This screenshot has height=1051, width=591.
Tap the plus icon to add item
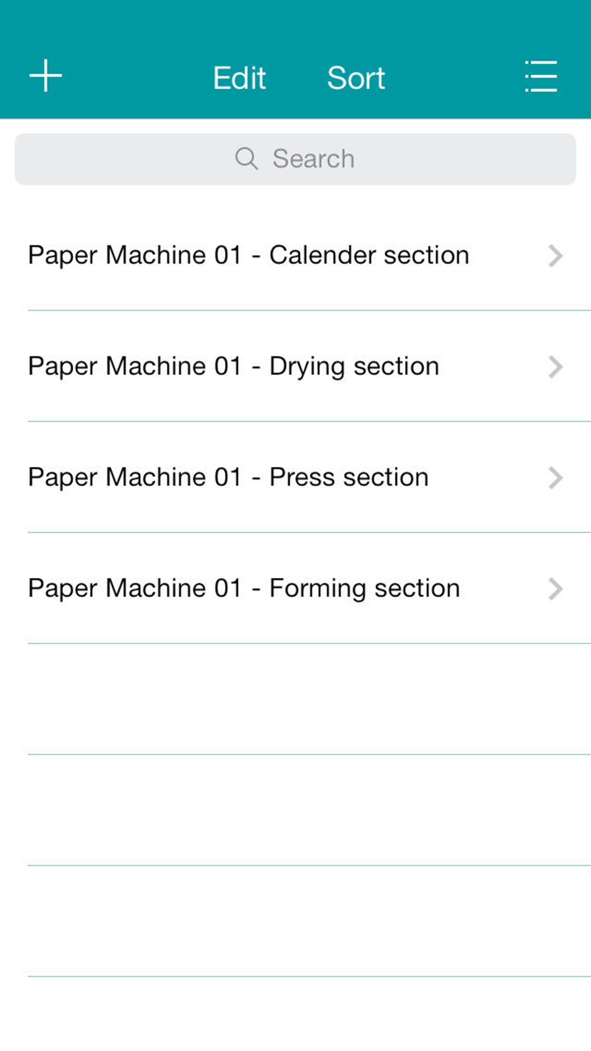click(46, 76)
